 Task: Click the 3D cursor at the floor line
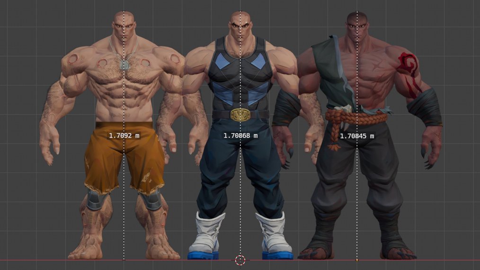click(x=240, y=260)
